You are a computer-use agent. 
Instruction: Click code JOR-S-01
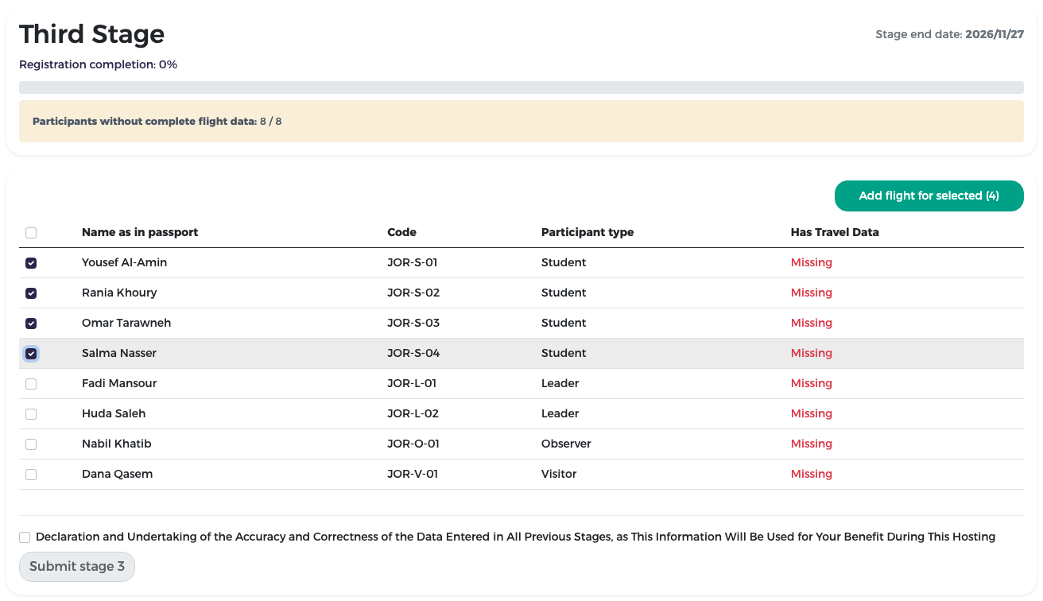pos(413,262)
